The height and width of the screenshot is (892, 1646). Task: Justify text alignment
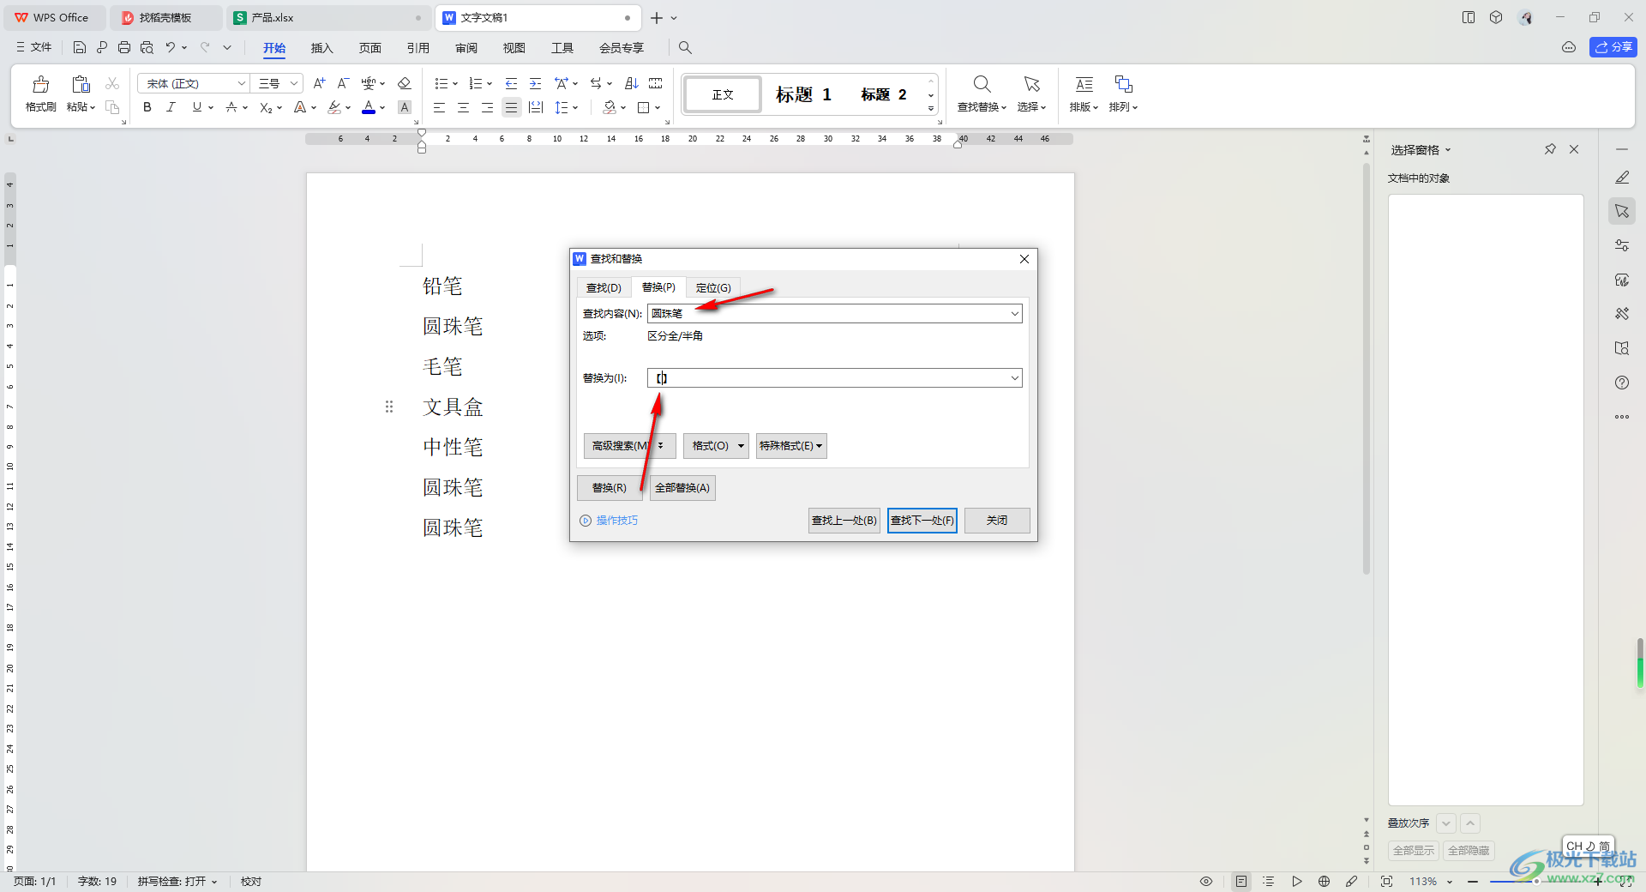click(511, 107)
